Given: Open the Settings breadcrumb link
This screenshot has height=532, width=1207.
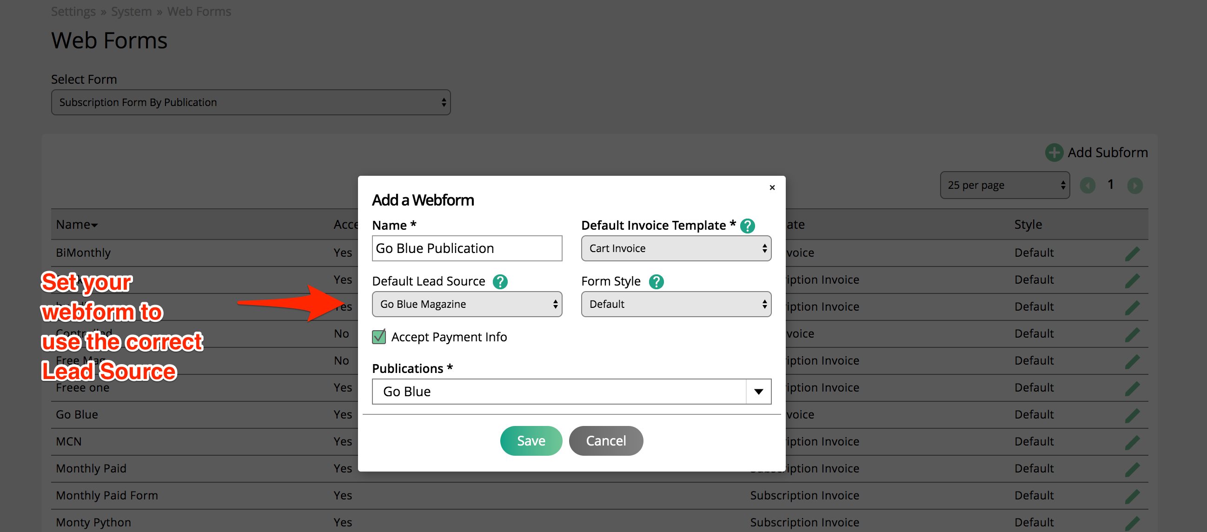Looking at the screenshot, I should 73,11.
